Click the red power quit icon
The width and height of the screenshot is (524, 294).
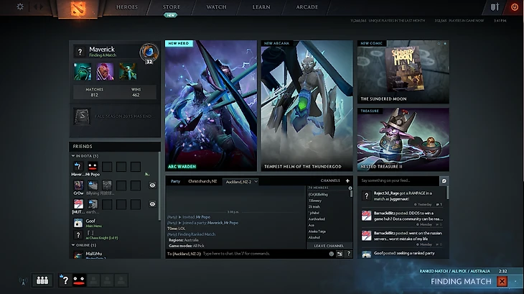click(x=515, y=7)
